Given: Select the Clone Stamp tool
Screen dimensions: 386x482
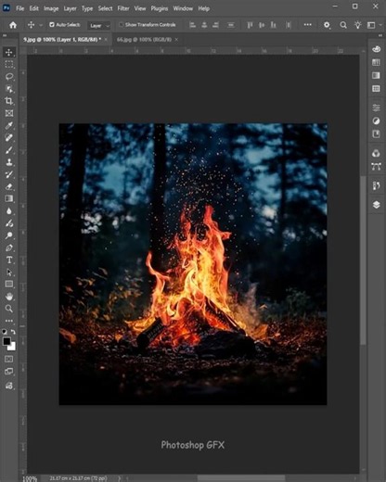Looking at the screenshot, I should click(9, 162).
